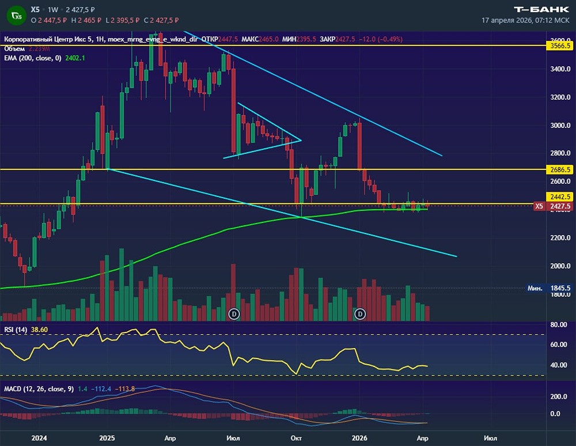Select the 3566.5 yellow price level label
The width and height of the screenshot is (576, 446).
[560, 46]
